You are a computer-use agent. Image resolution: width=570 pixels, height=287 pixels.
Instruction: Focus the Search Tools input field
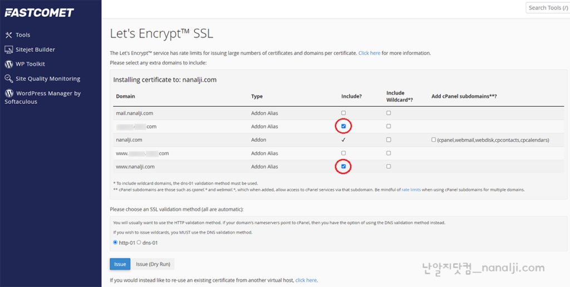547,8
